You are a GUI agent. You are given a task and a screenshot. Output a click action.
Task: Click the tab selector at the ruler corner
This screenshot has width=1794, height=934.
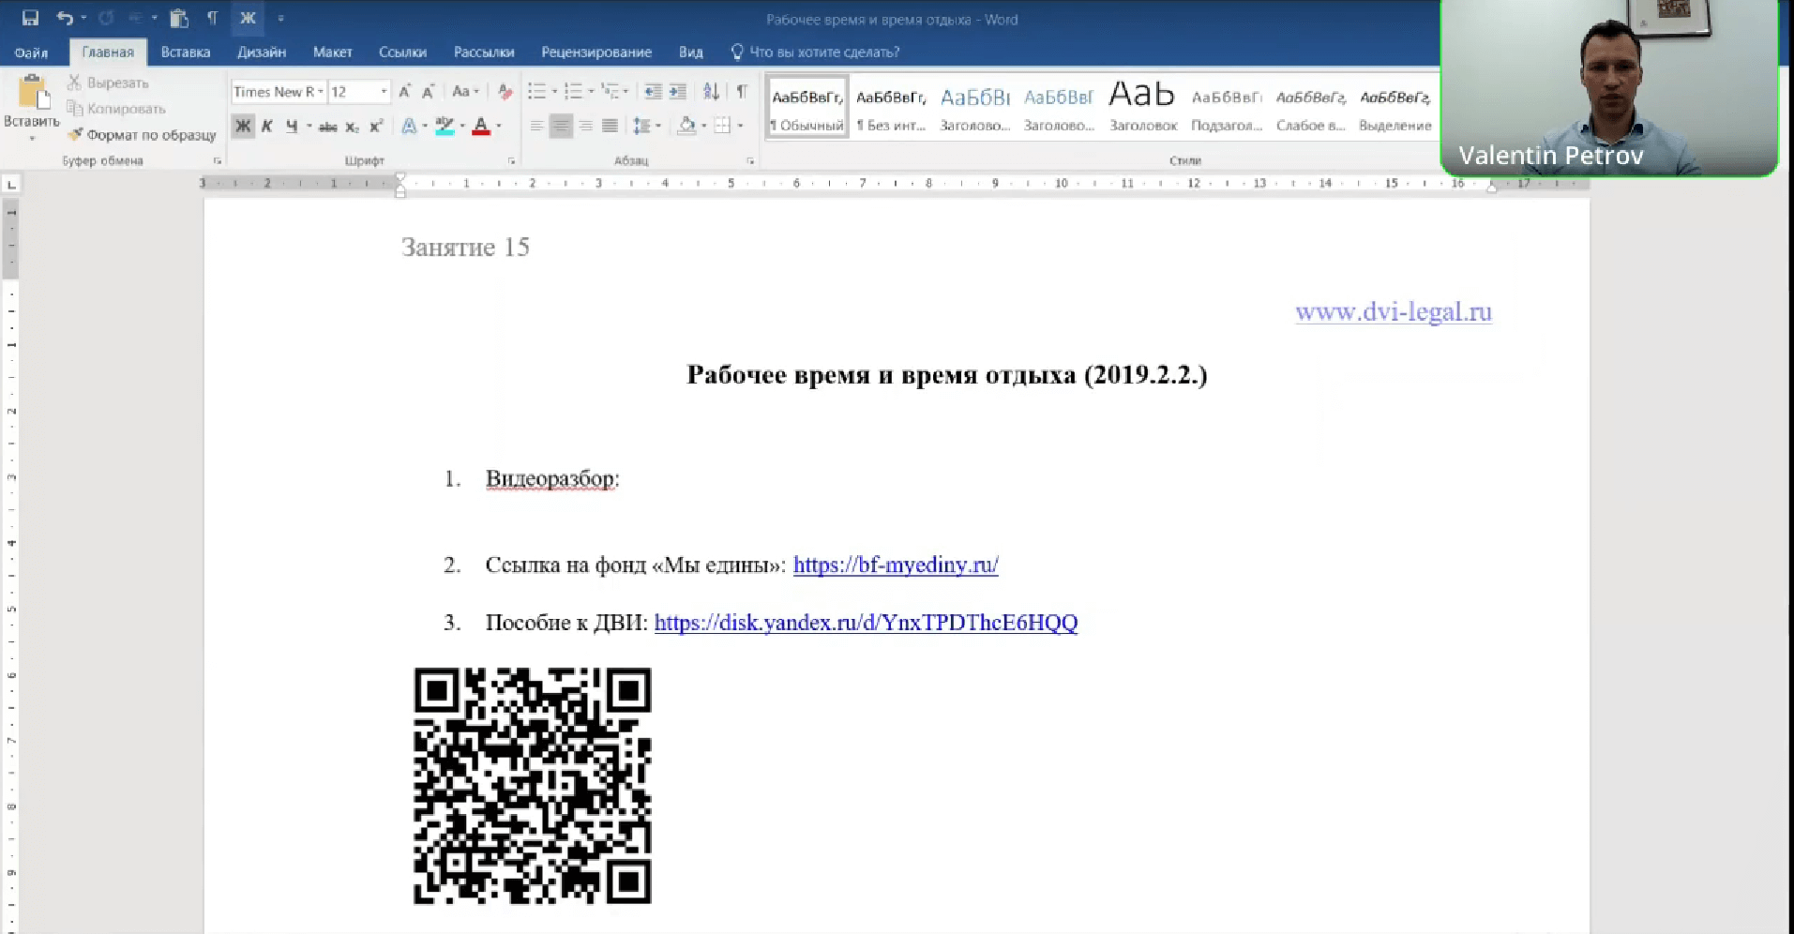point(11,184)
